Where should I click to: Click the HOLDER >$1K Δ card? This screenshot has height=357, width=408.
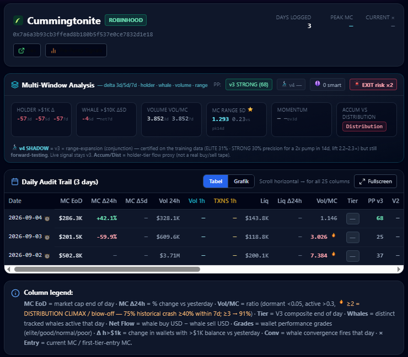pyautogui.click(x=41, y=120)
